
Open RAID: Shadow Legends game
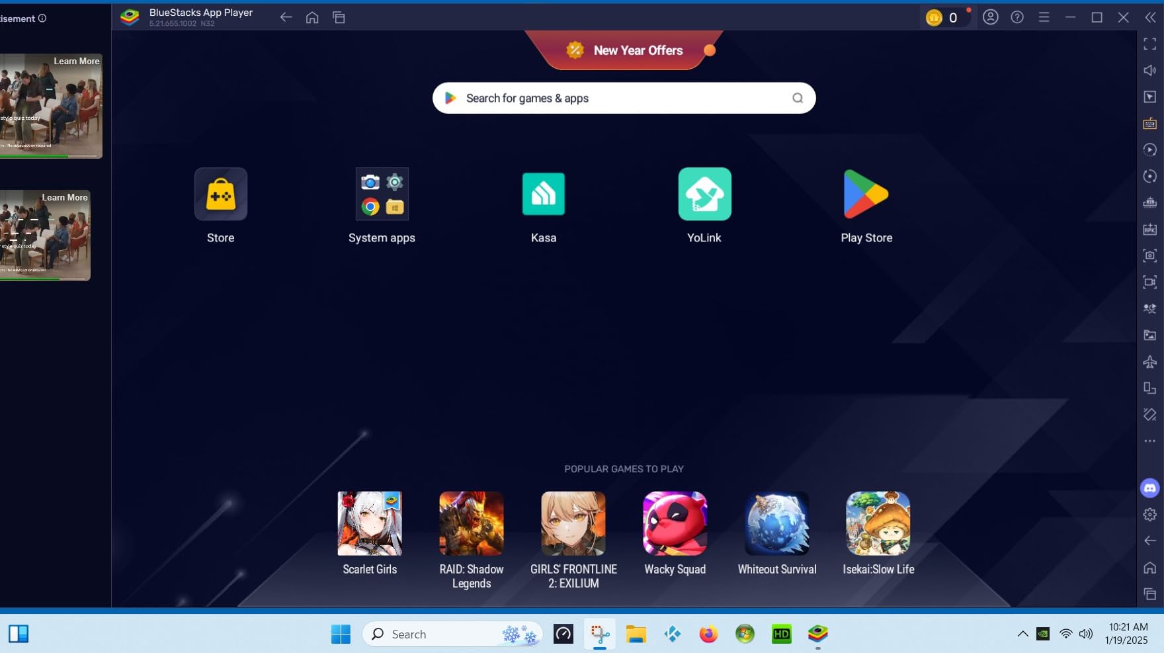(472, 523)
